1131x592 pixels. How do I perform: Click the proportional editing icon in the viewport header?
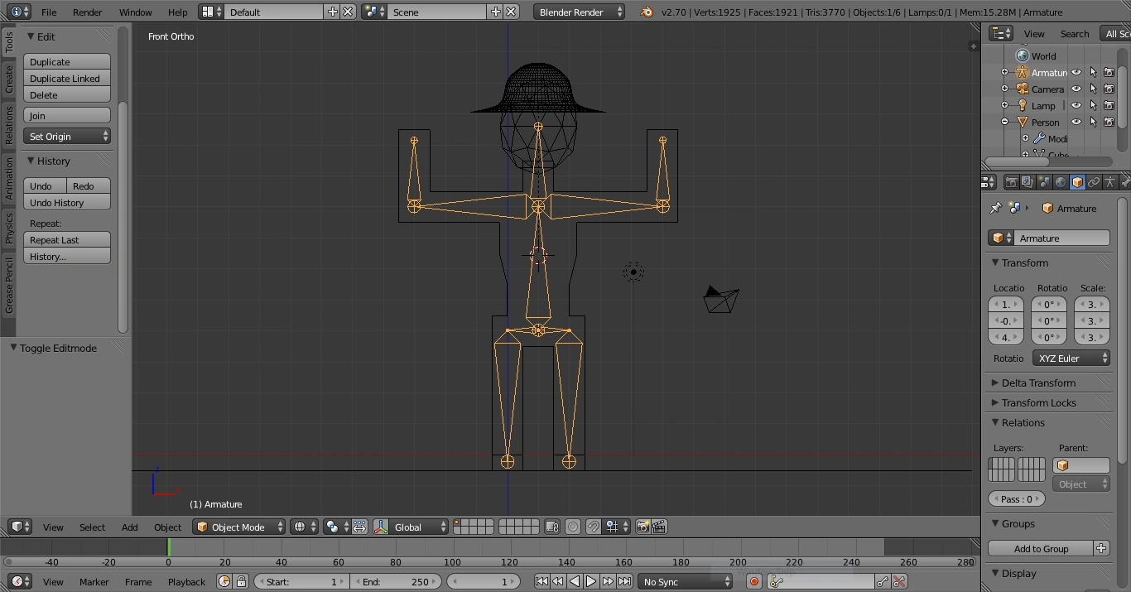pyautogui.click(x=573, y=527)
